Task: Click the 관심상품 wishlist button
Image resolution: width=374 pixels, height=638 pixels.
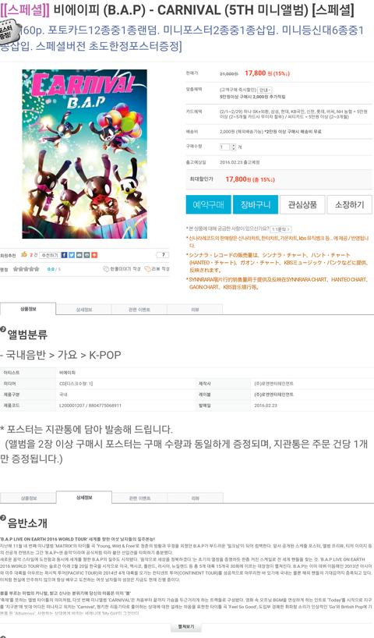Action: click(302, 204)
